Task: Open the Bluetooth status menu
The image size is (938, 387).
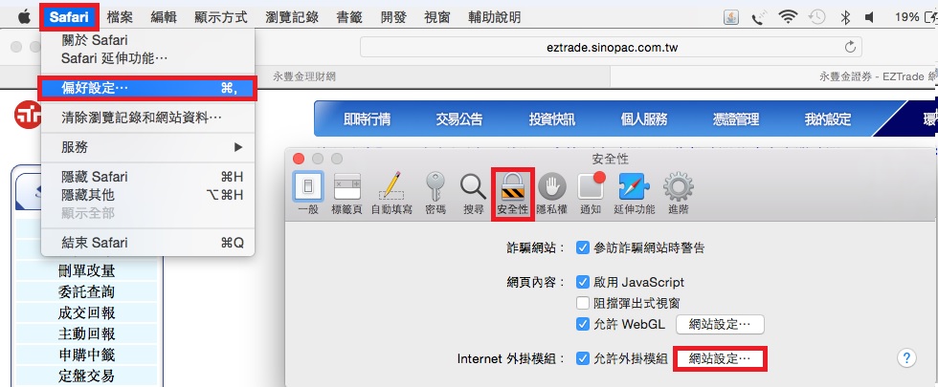Action: 845,17
